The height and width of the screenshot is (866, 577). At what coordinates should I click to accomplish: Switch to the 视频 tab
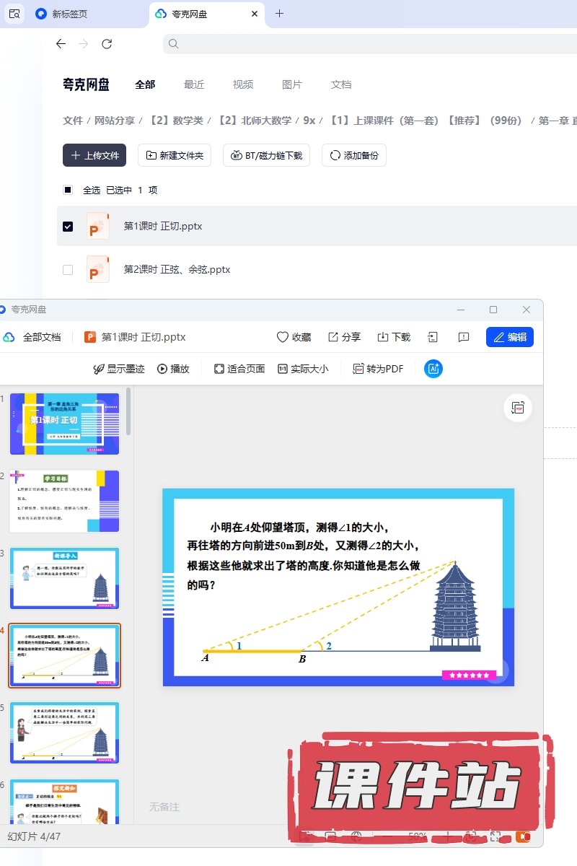point(243,84)
